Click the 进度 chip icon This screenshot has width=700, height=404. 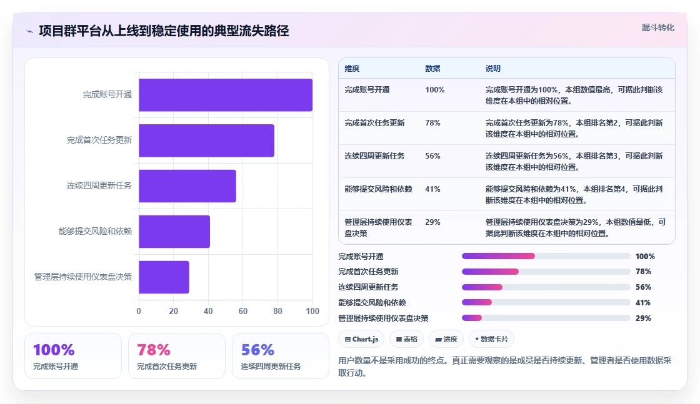[x=438, y=339]
